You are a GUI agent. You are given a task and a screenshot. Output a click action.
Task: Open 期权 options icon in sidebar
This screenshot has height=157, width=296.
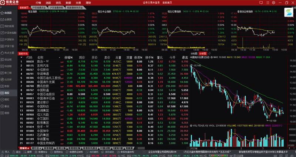[x=2, y=100]
